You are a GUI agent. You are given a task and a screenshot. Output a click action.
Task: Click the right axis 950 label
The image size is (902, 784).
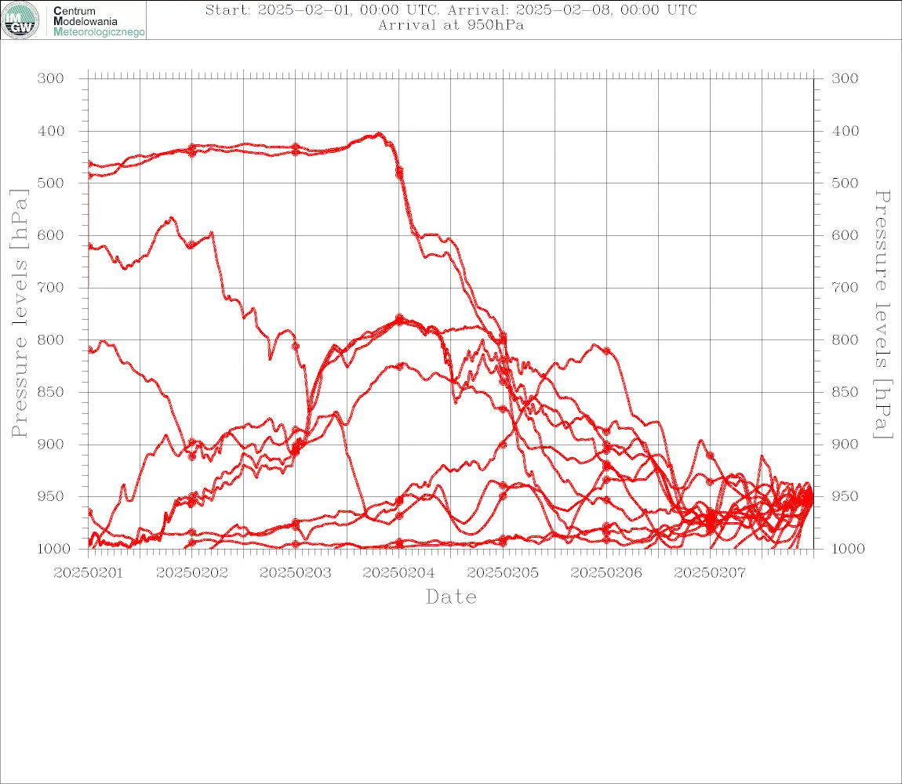[x=845, y=495]
